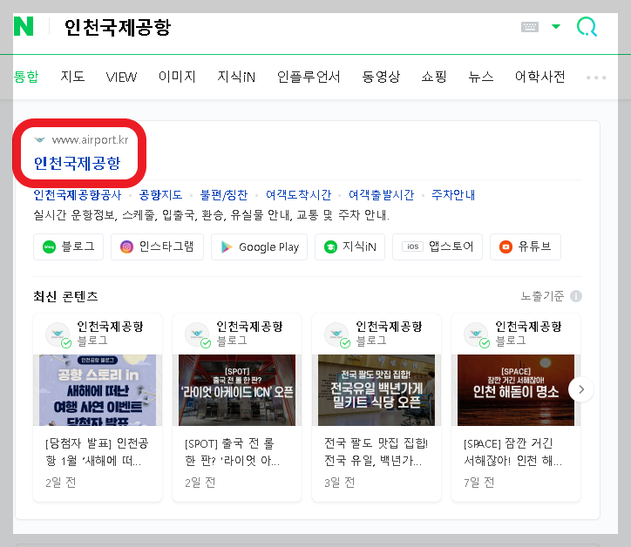The width and height of the screenshot is (631, 547).
Task: Select the 통합 tab
Action: (26, 77)
